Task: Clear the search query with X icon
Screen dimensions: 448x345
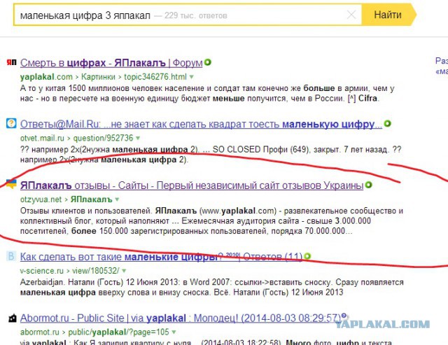Action: [x=351, y=15]
